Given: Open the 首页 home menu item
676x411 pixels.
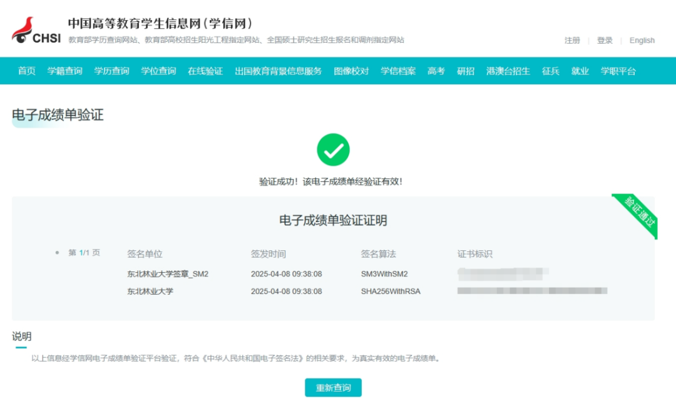Looking at the screenshot, I should point(27,71).
